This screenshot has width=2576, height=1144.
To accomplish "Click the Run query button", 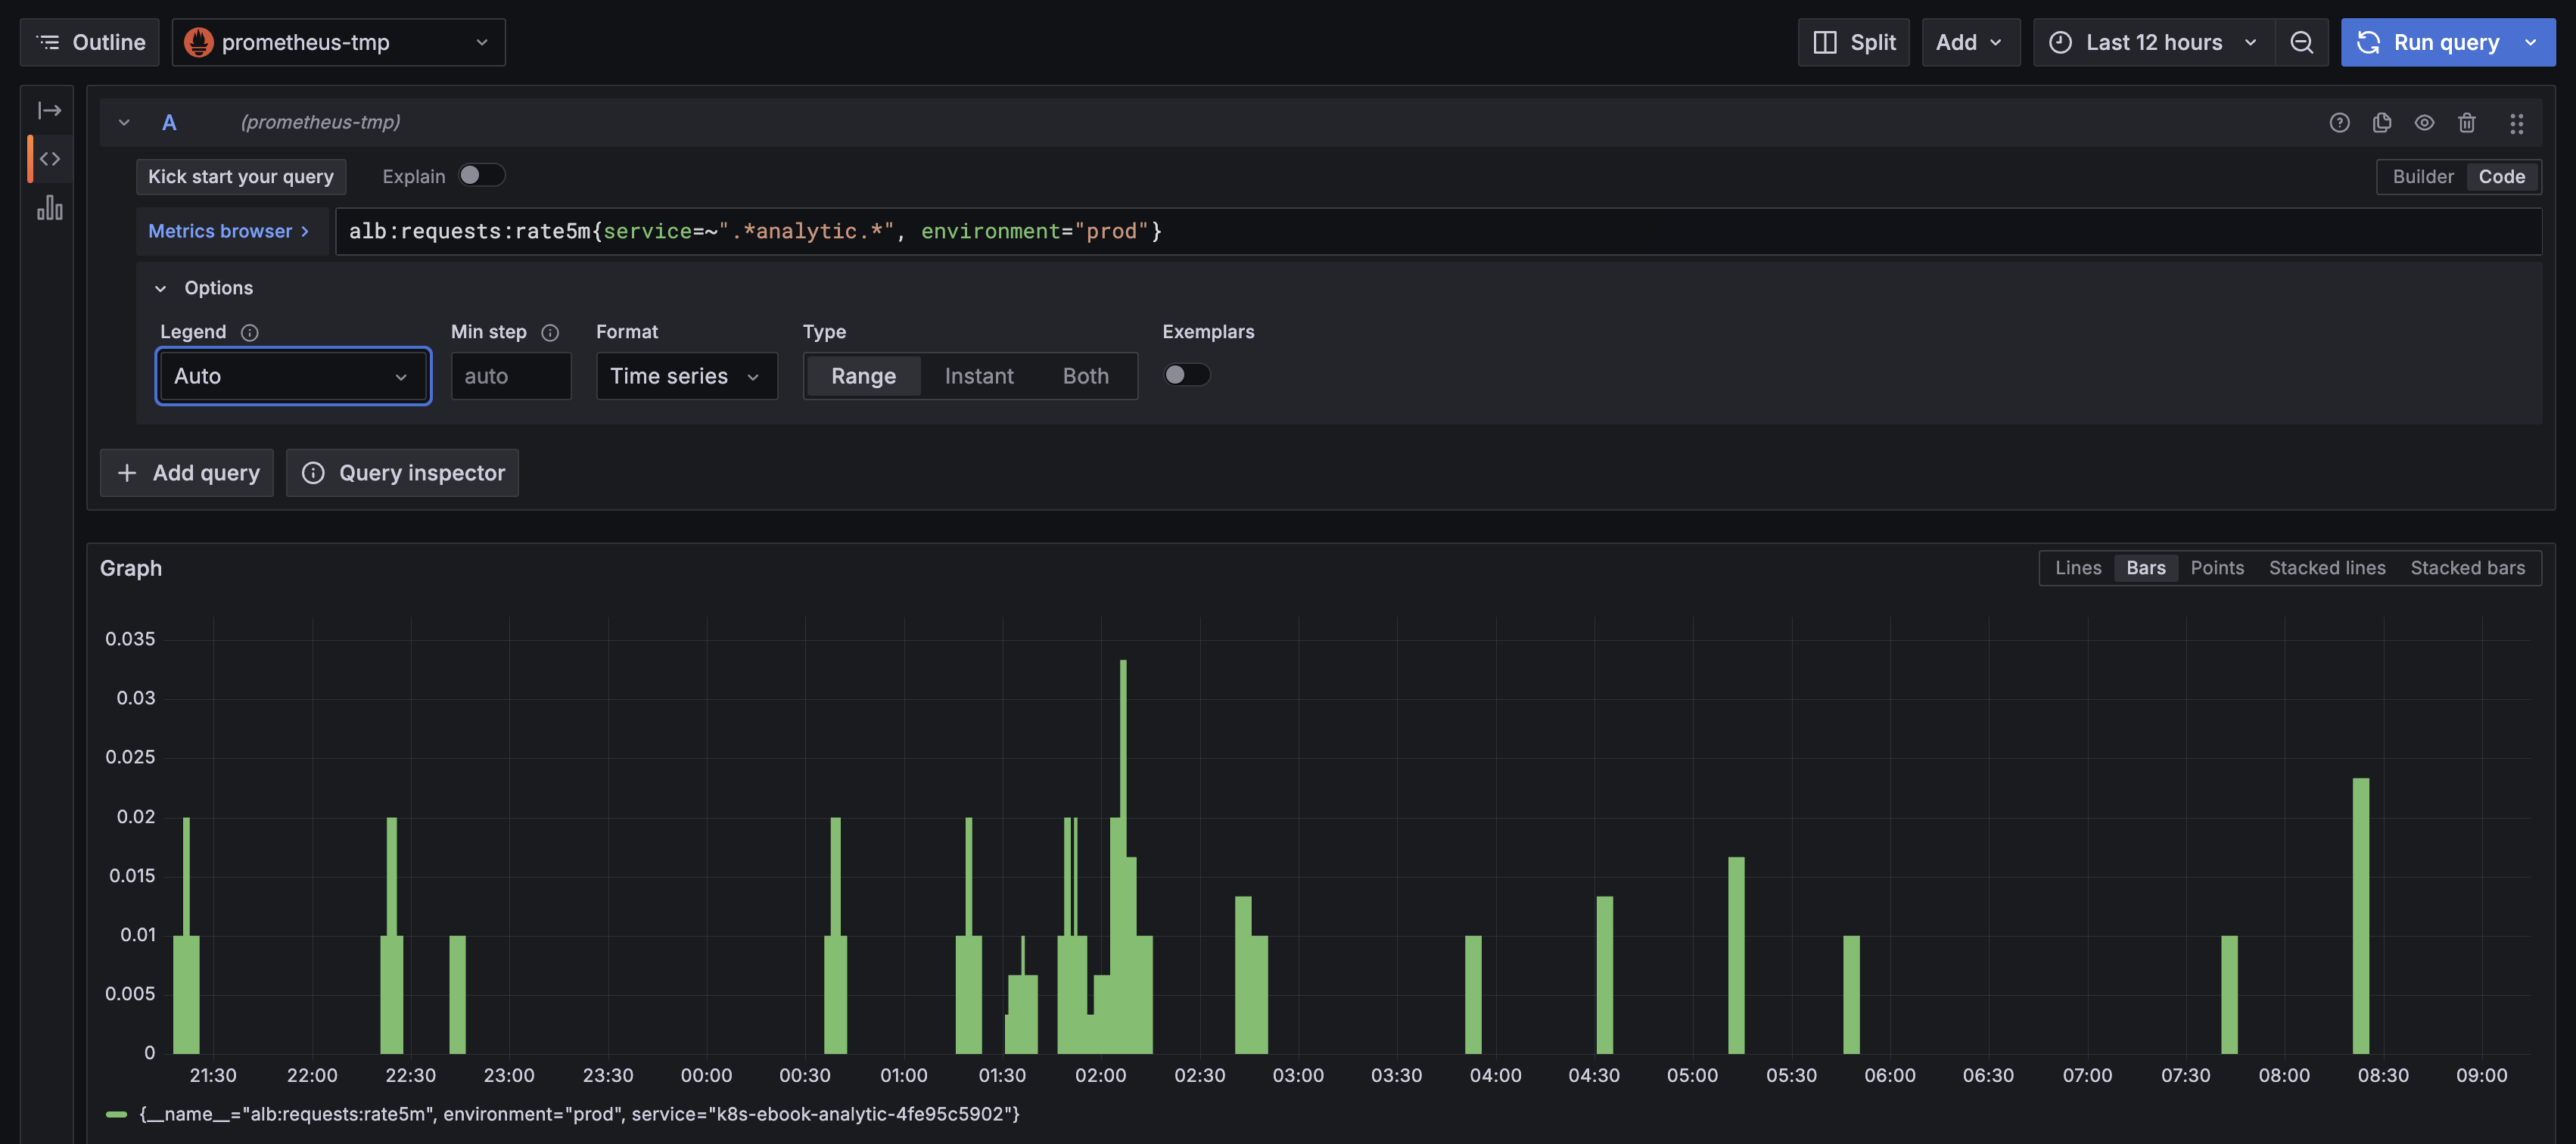I will coord(2429,42).
